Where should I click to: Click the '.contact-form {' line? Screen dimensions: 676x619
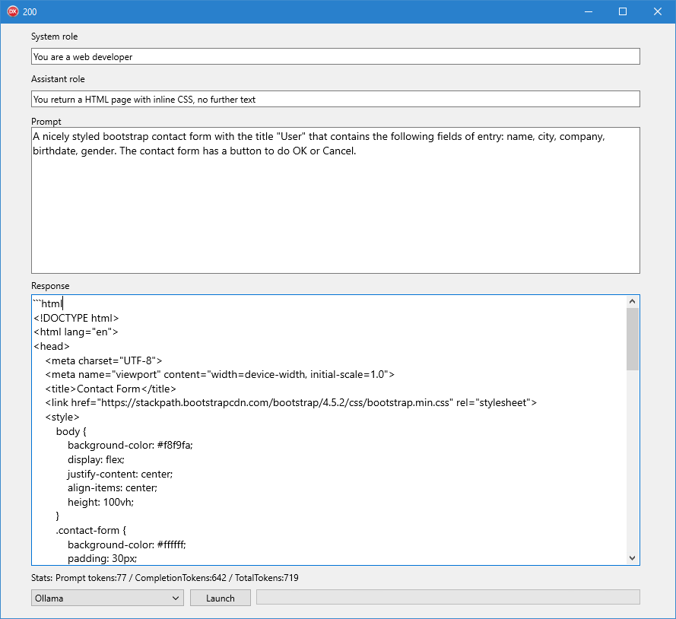coord(91,530)
